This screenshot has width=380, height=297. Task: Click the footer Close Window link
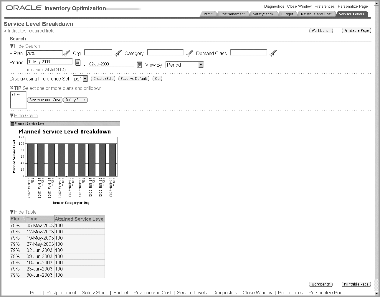(257, 293)
